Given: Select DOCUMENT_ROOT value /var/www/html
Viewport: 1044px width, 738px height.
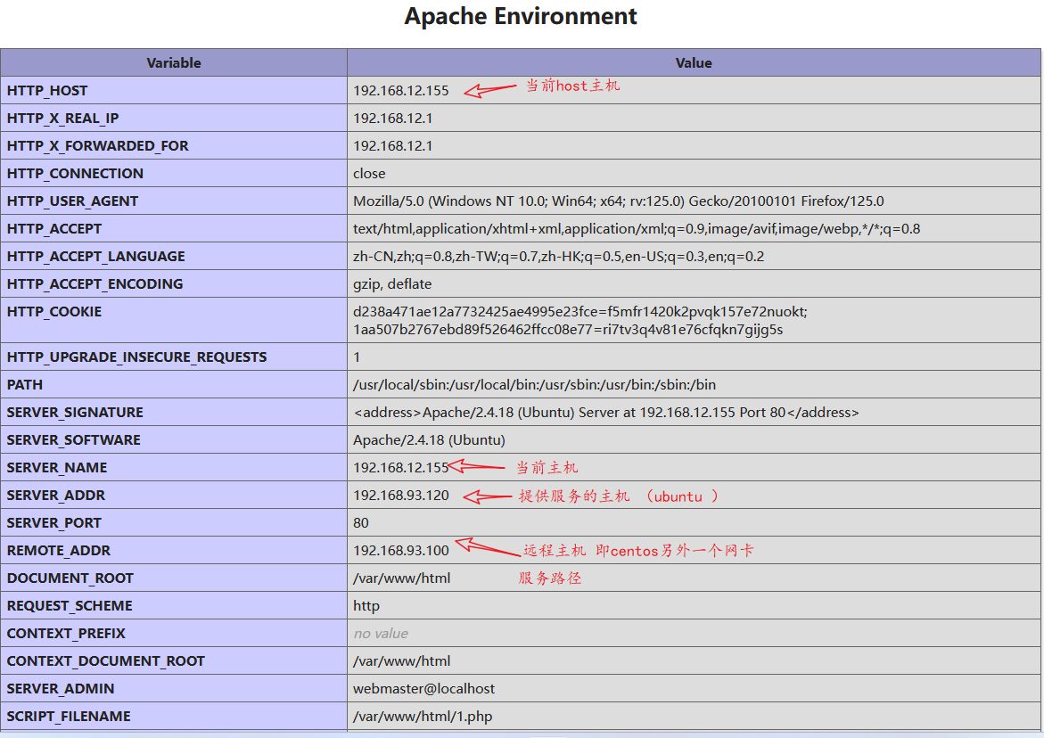Looking at the screenshot, I should (x=401, y=578).
